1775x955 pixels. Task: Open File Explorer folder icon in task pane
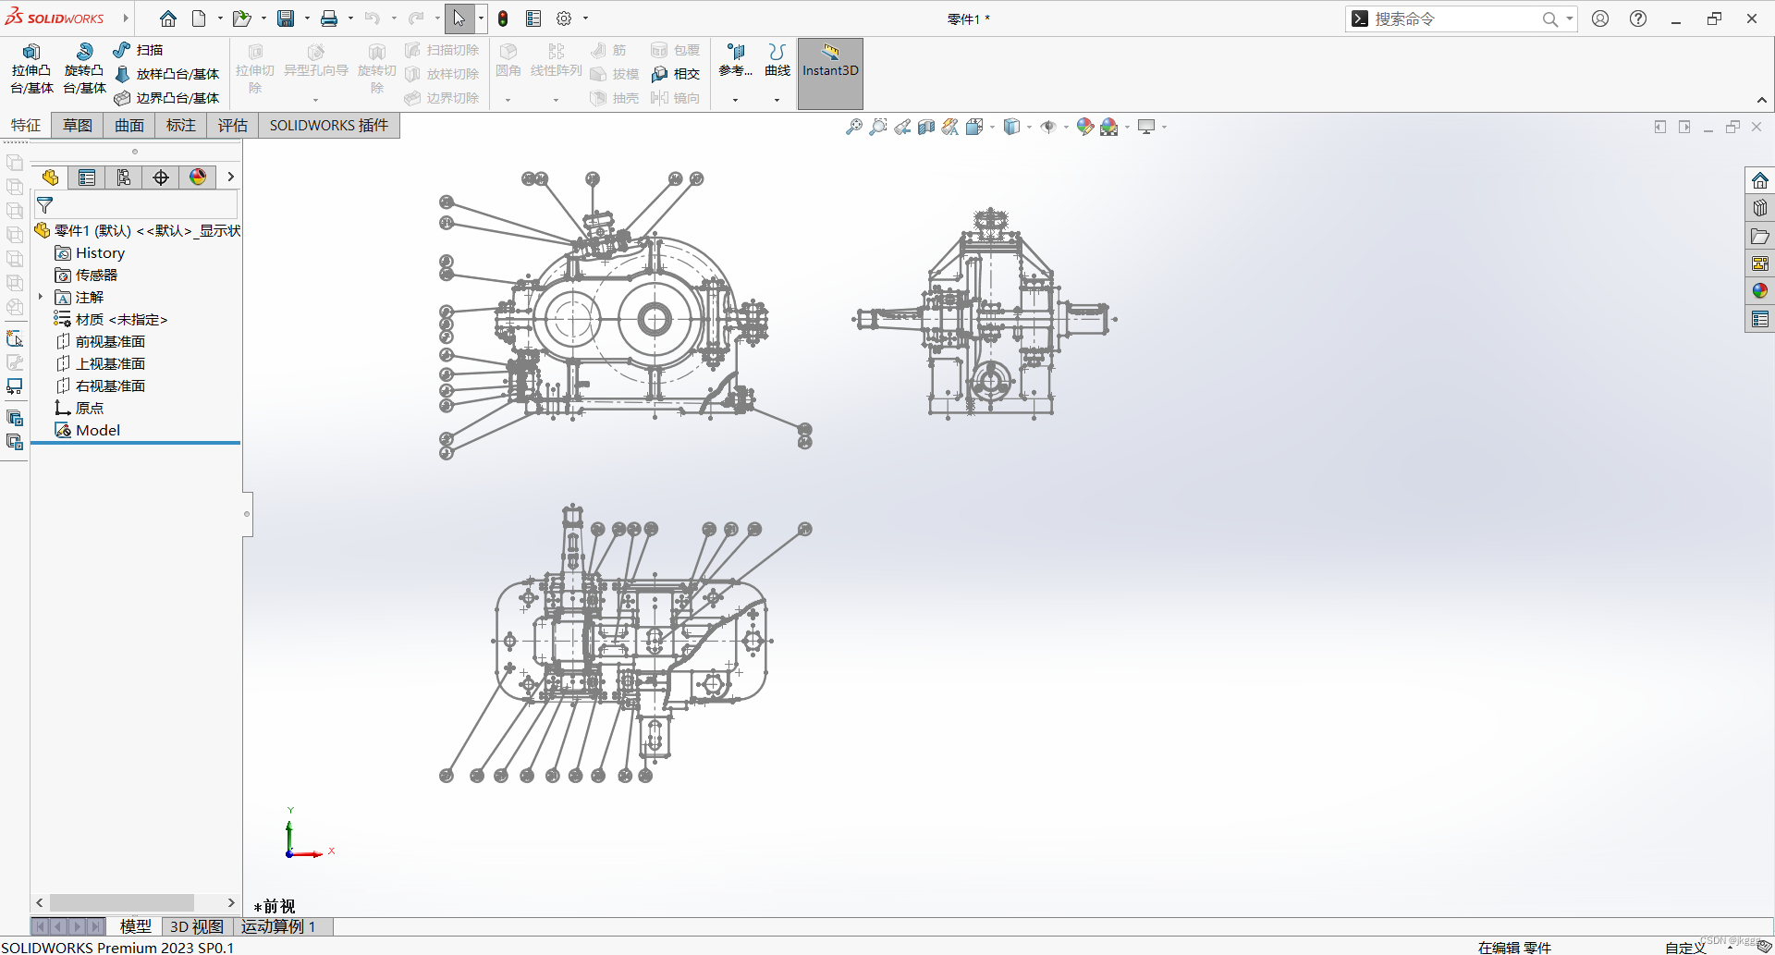click(x=1760, y=236)
